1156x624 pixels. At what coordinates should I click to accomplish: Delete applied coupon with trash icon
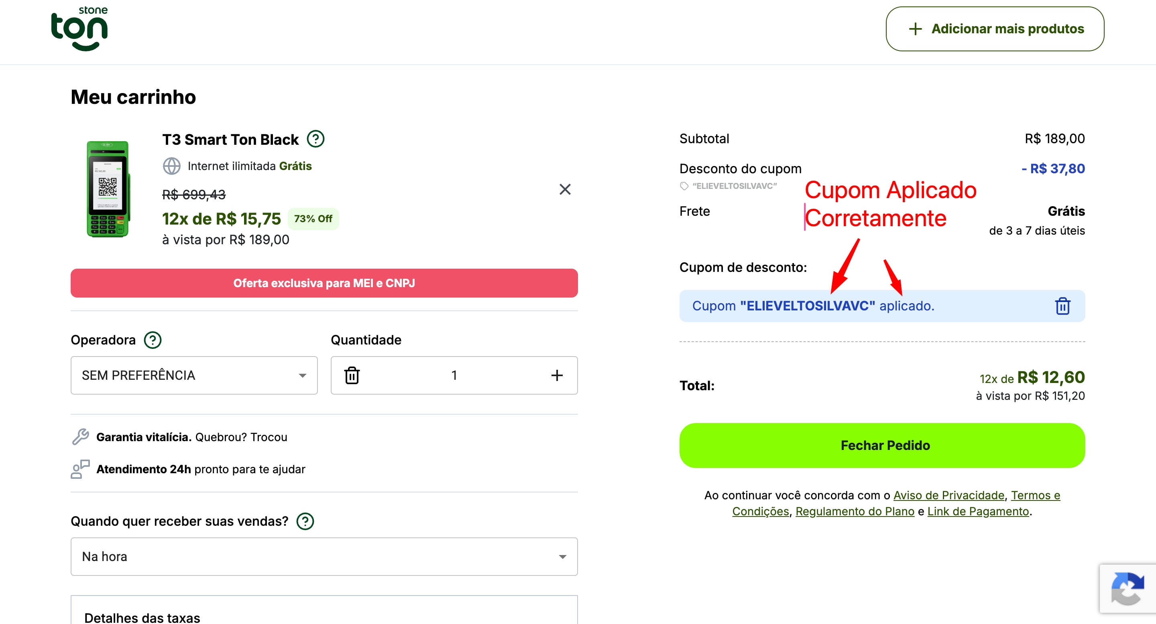tap(1062, 306)
